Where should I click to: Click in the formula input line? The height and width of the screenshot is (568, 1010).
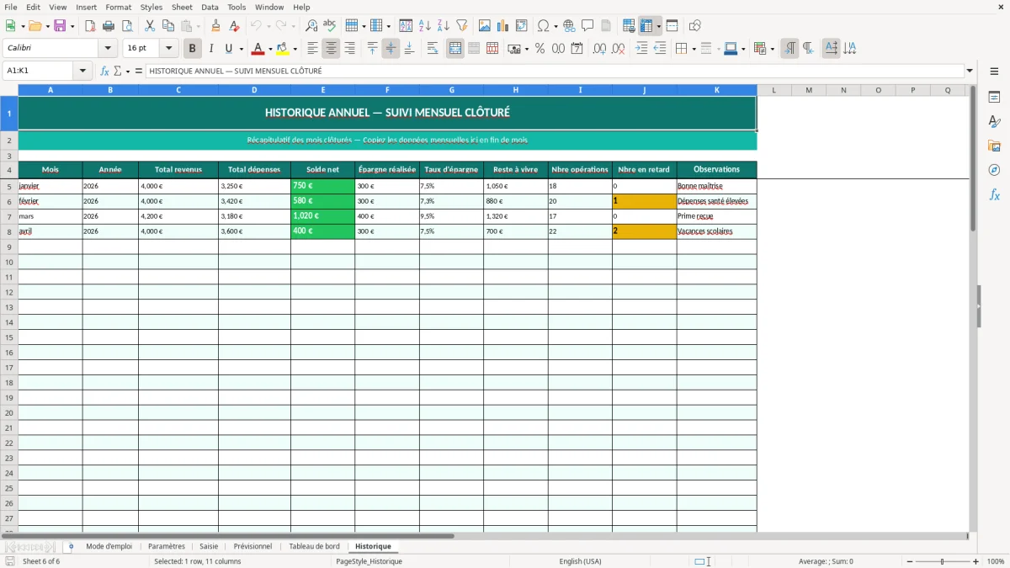coord(554,71)
